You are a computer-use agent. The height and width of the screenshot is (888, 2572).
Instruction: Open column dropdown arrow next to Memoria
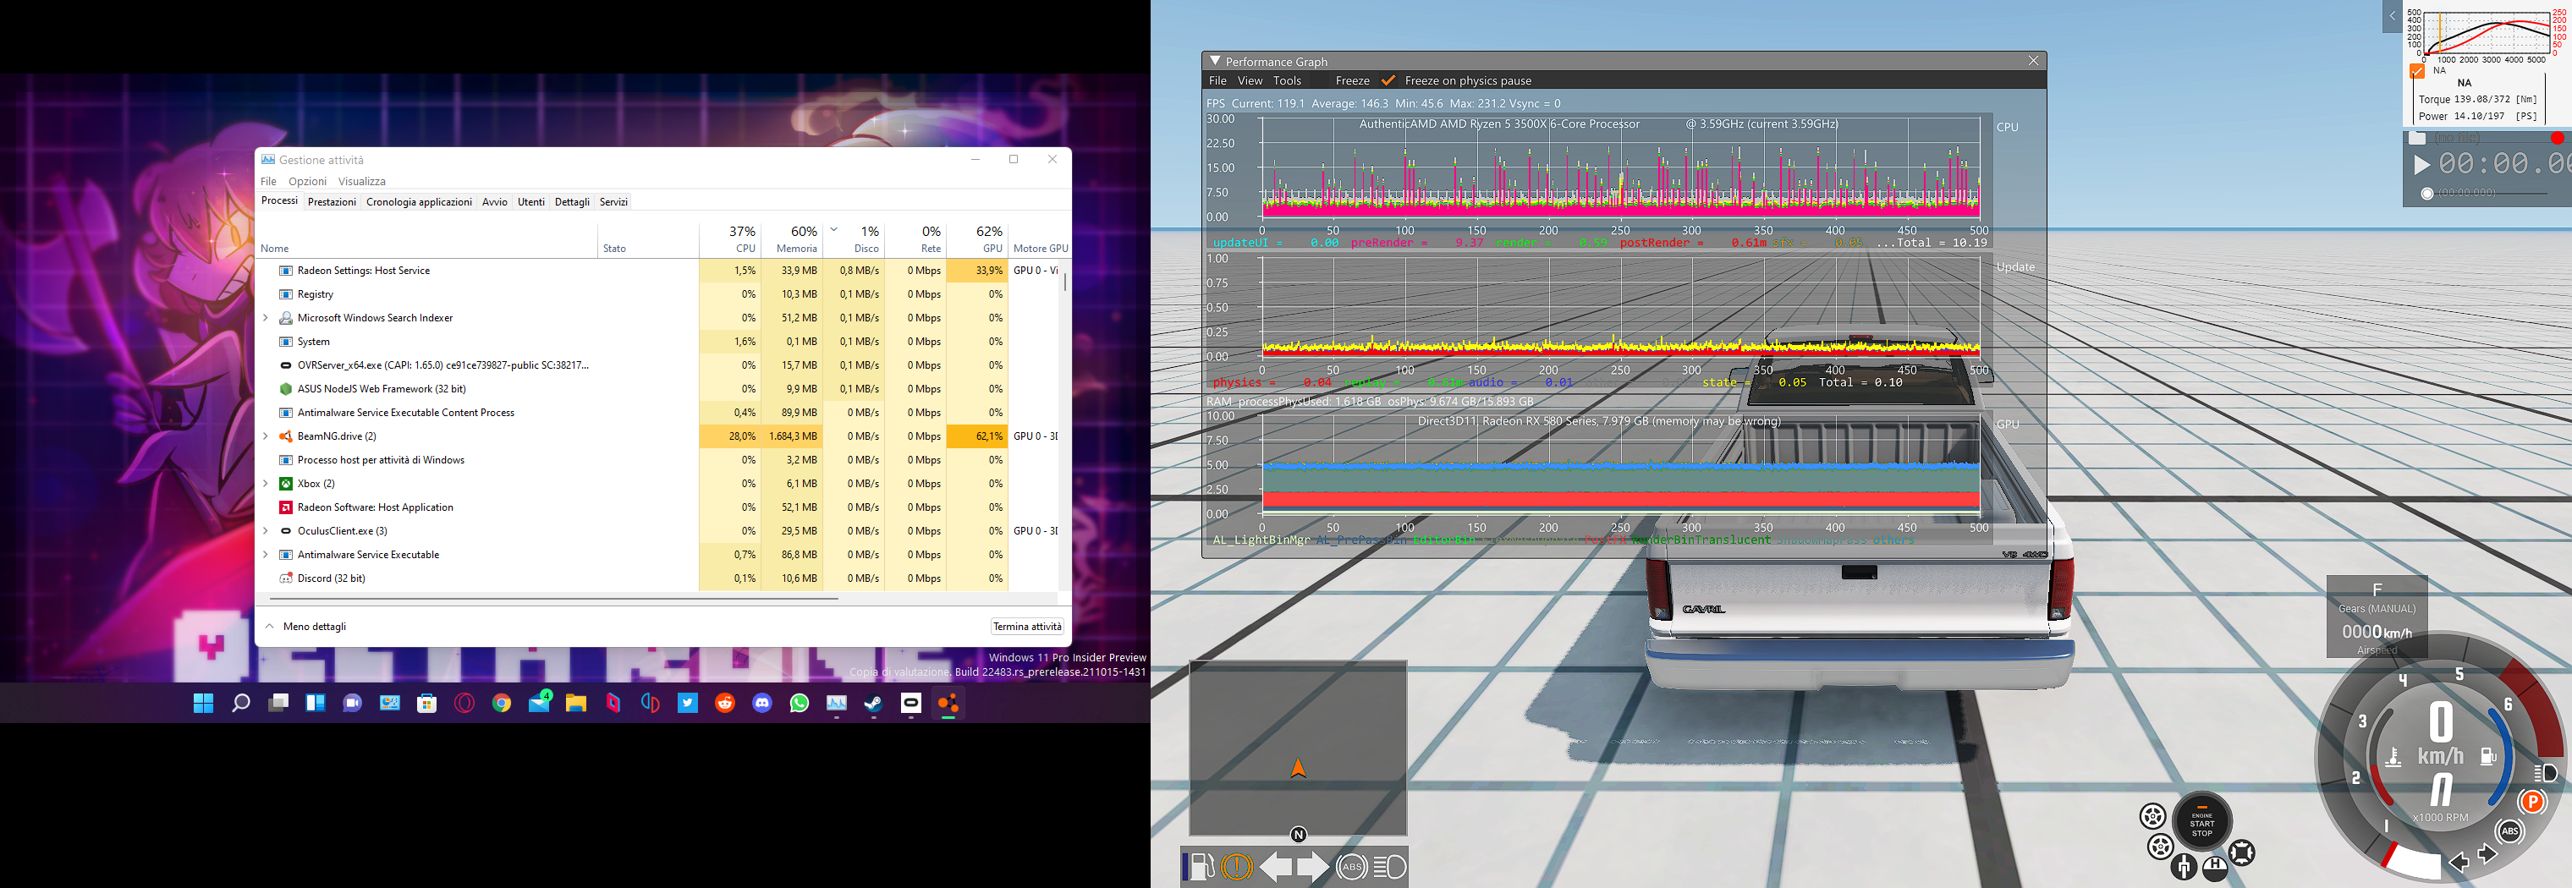(833, 229)
